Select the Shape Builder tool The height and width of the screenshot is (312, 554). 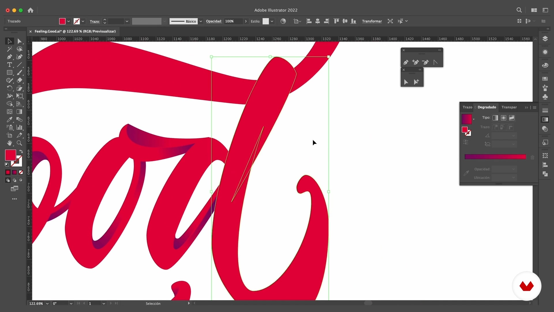(x=9, y=104)
